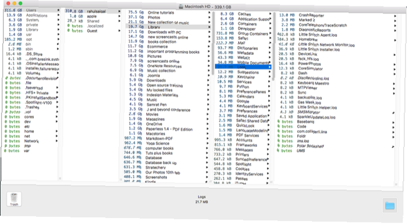Select the Frameworks folder row
This screenshot has height=224, width=407.
242,145
